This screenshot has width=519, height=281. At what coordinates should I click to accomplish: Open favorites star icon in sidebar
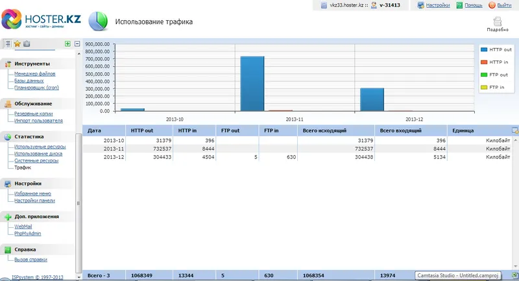tap(18, 43)
